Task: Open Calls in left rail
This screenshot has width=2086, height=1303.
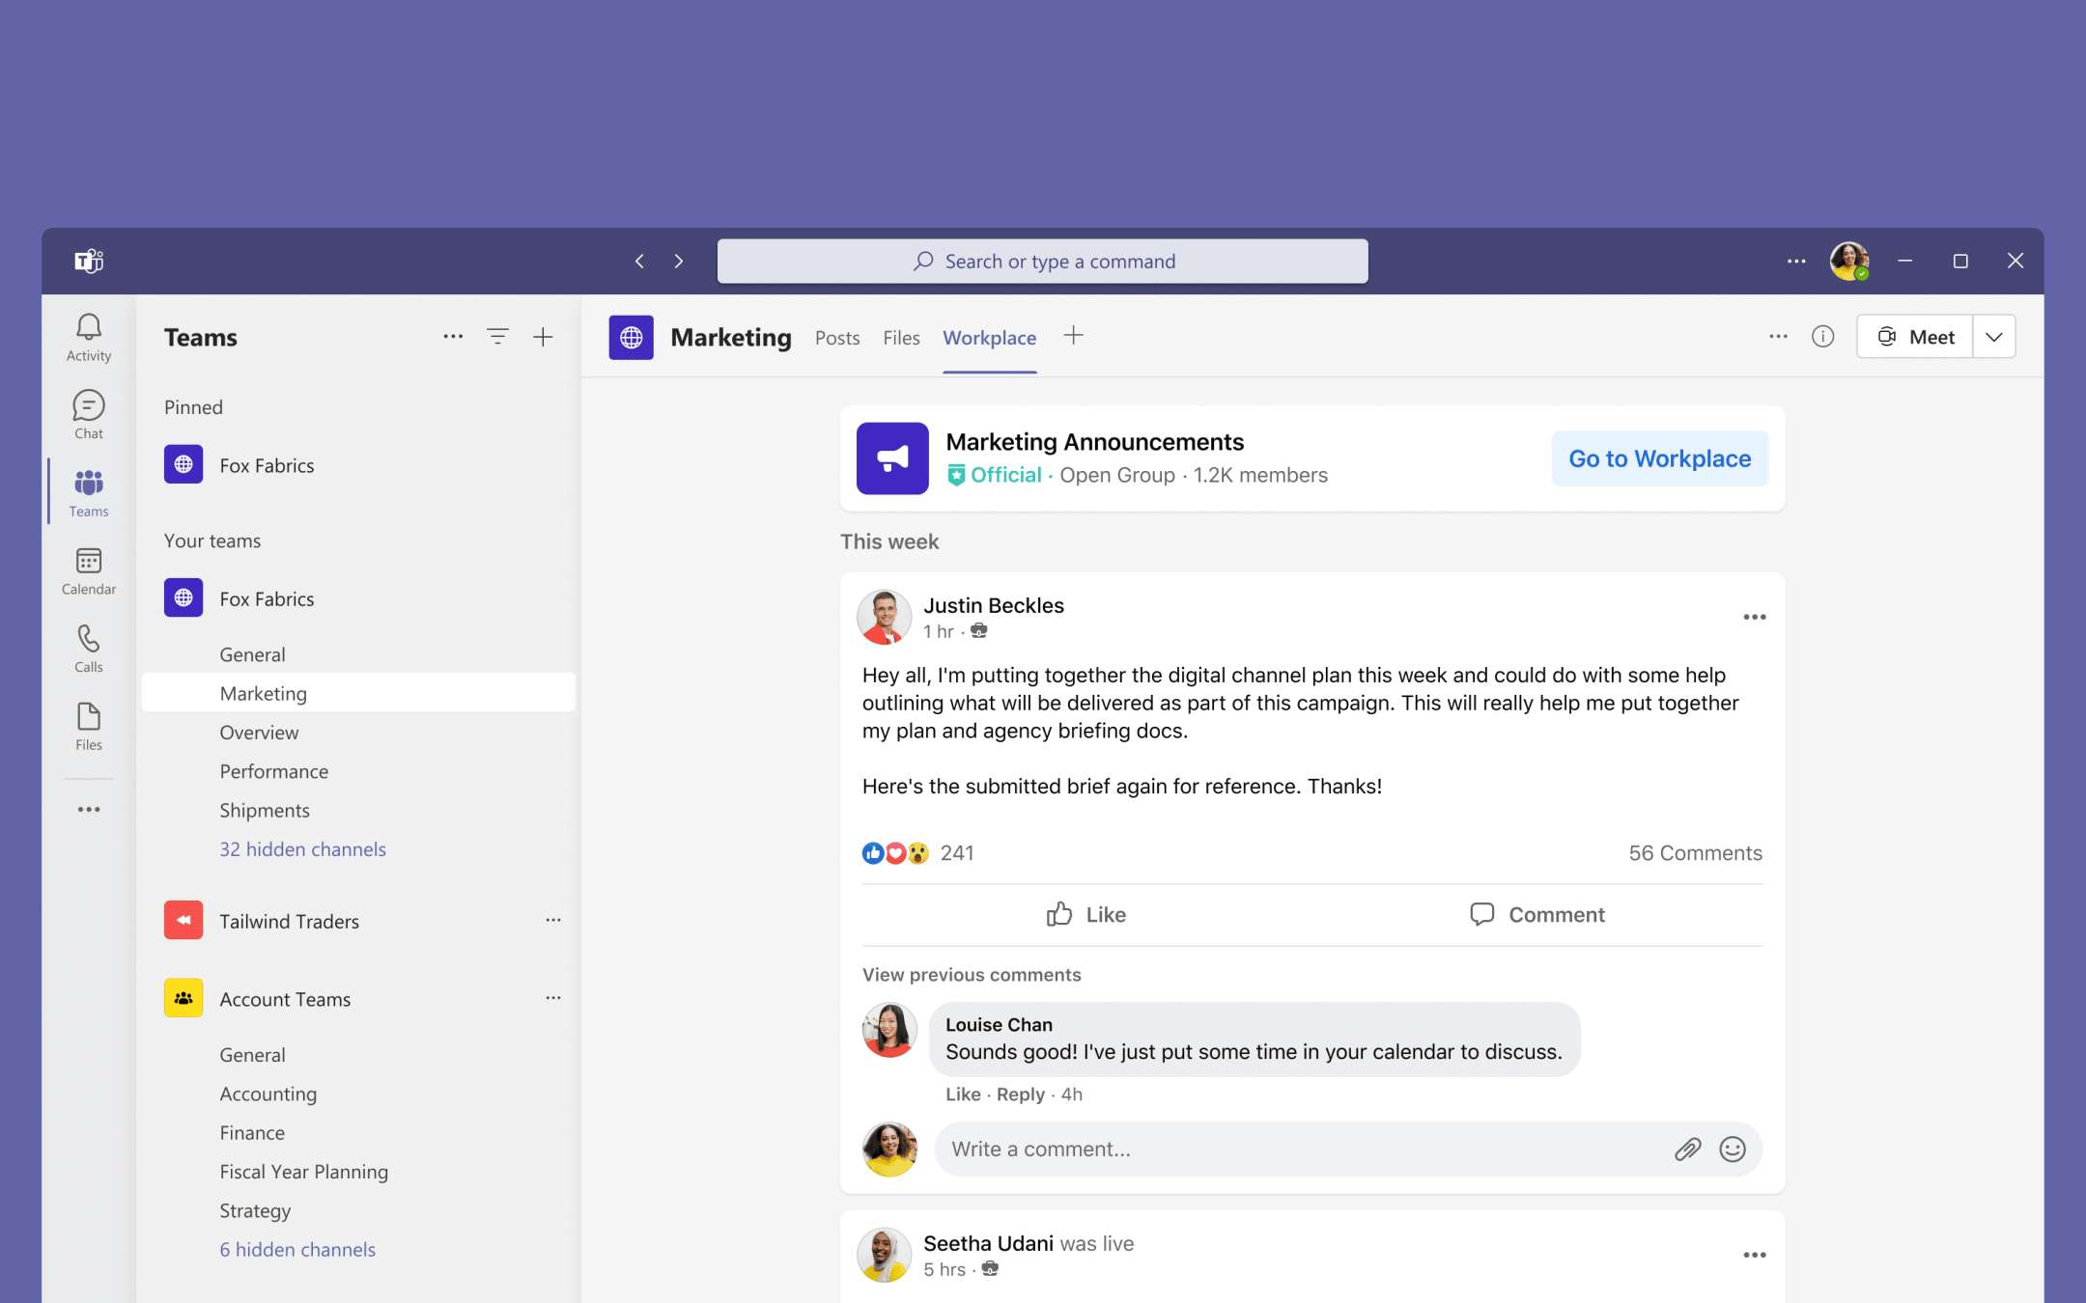Action: click(x=88, y=649)
